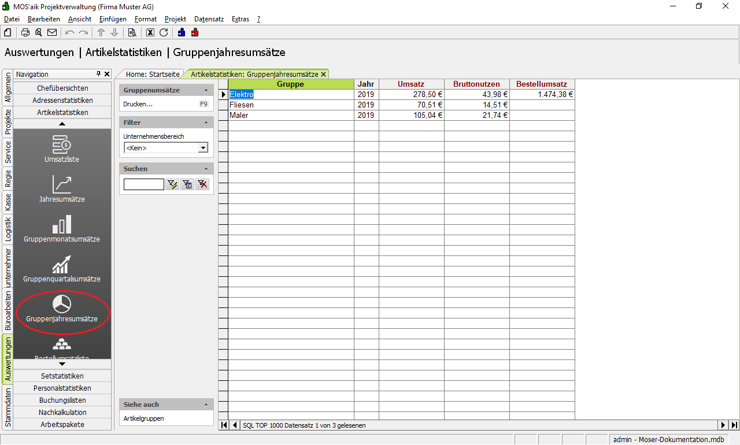
Task: Collapse the Gruppenumsätze section
Action: coord(206,90)
